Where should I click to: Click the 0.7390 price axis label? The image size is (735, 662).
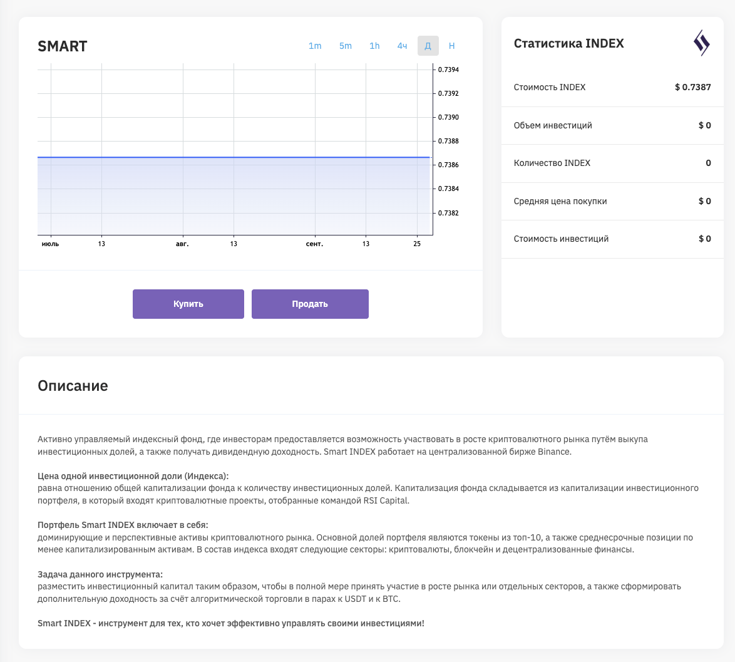[x=448, y=117]
